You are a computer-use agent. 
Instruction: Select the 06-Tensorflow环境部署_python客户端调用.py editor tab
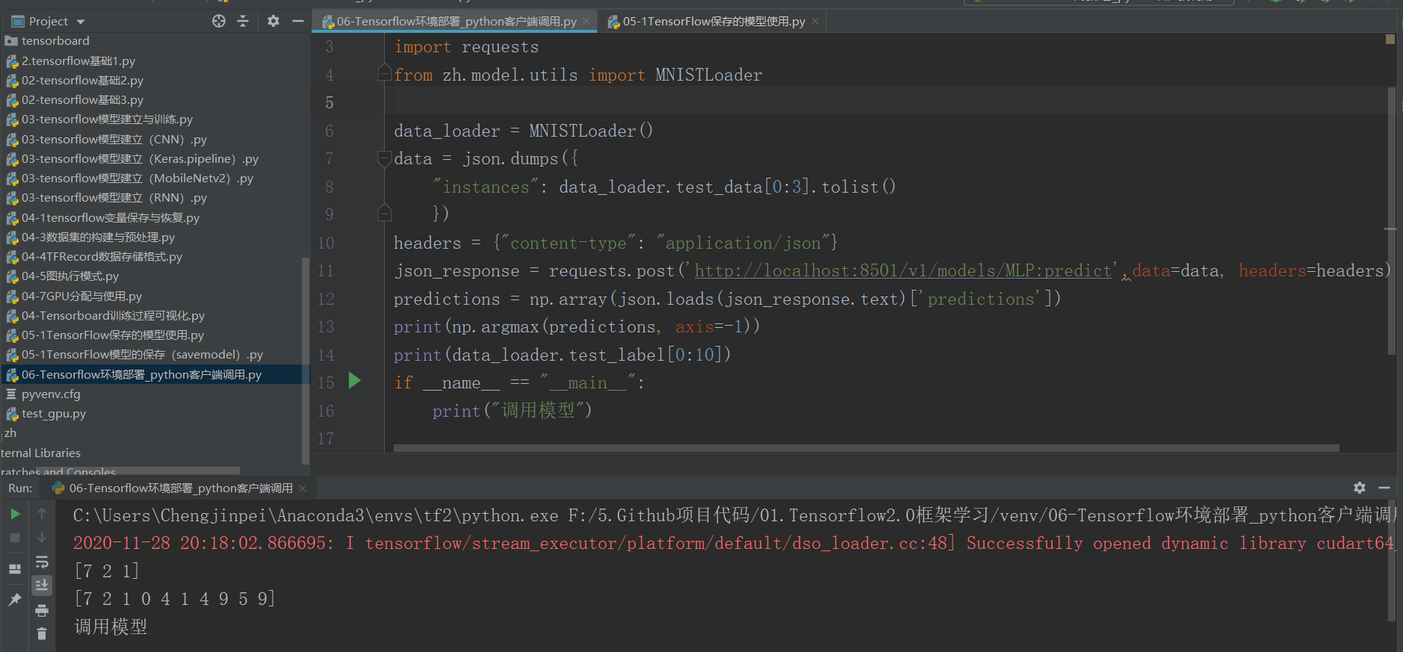[x=456, y=21]
